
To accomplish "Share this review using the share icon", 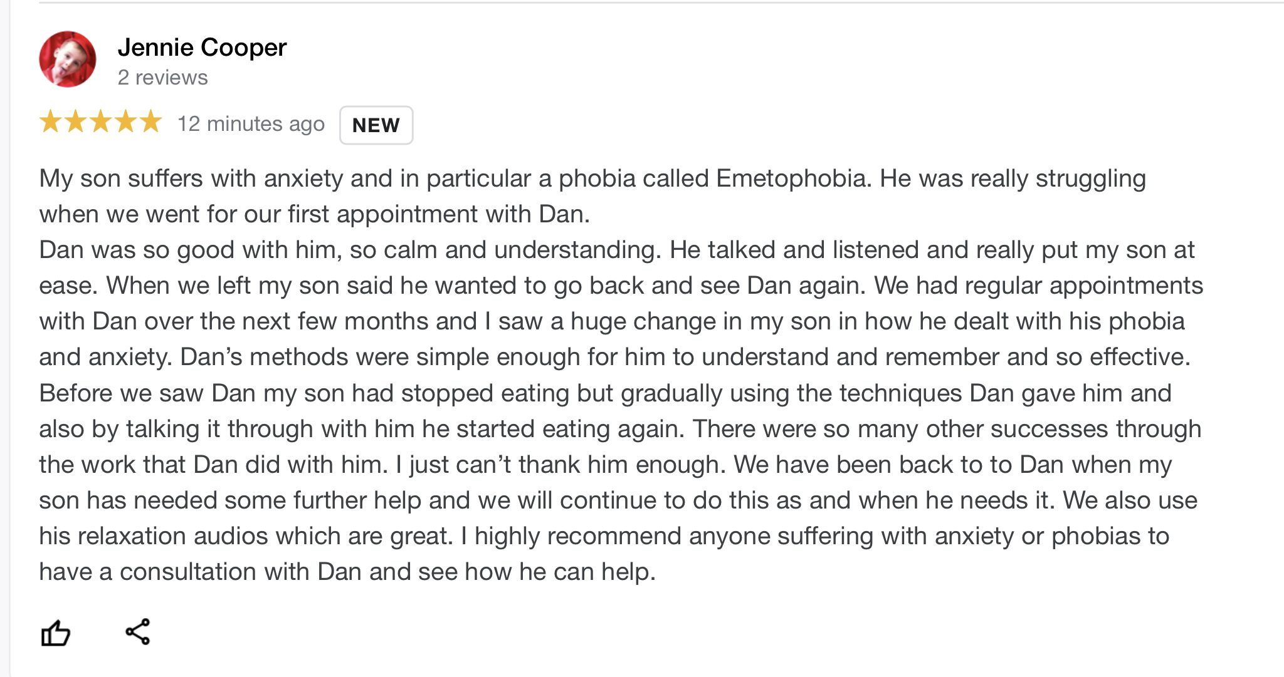I will click(138, 631).
